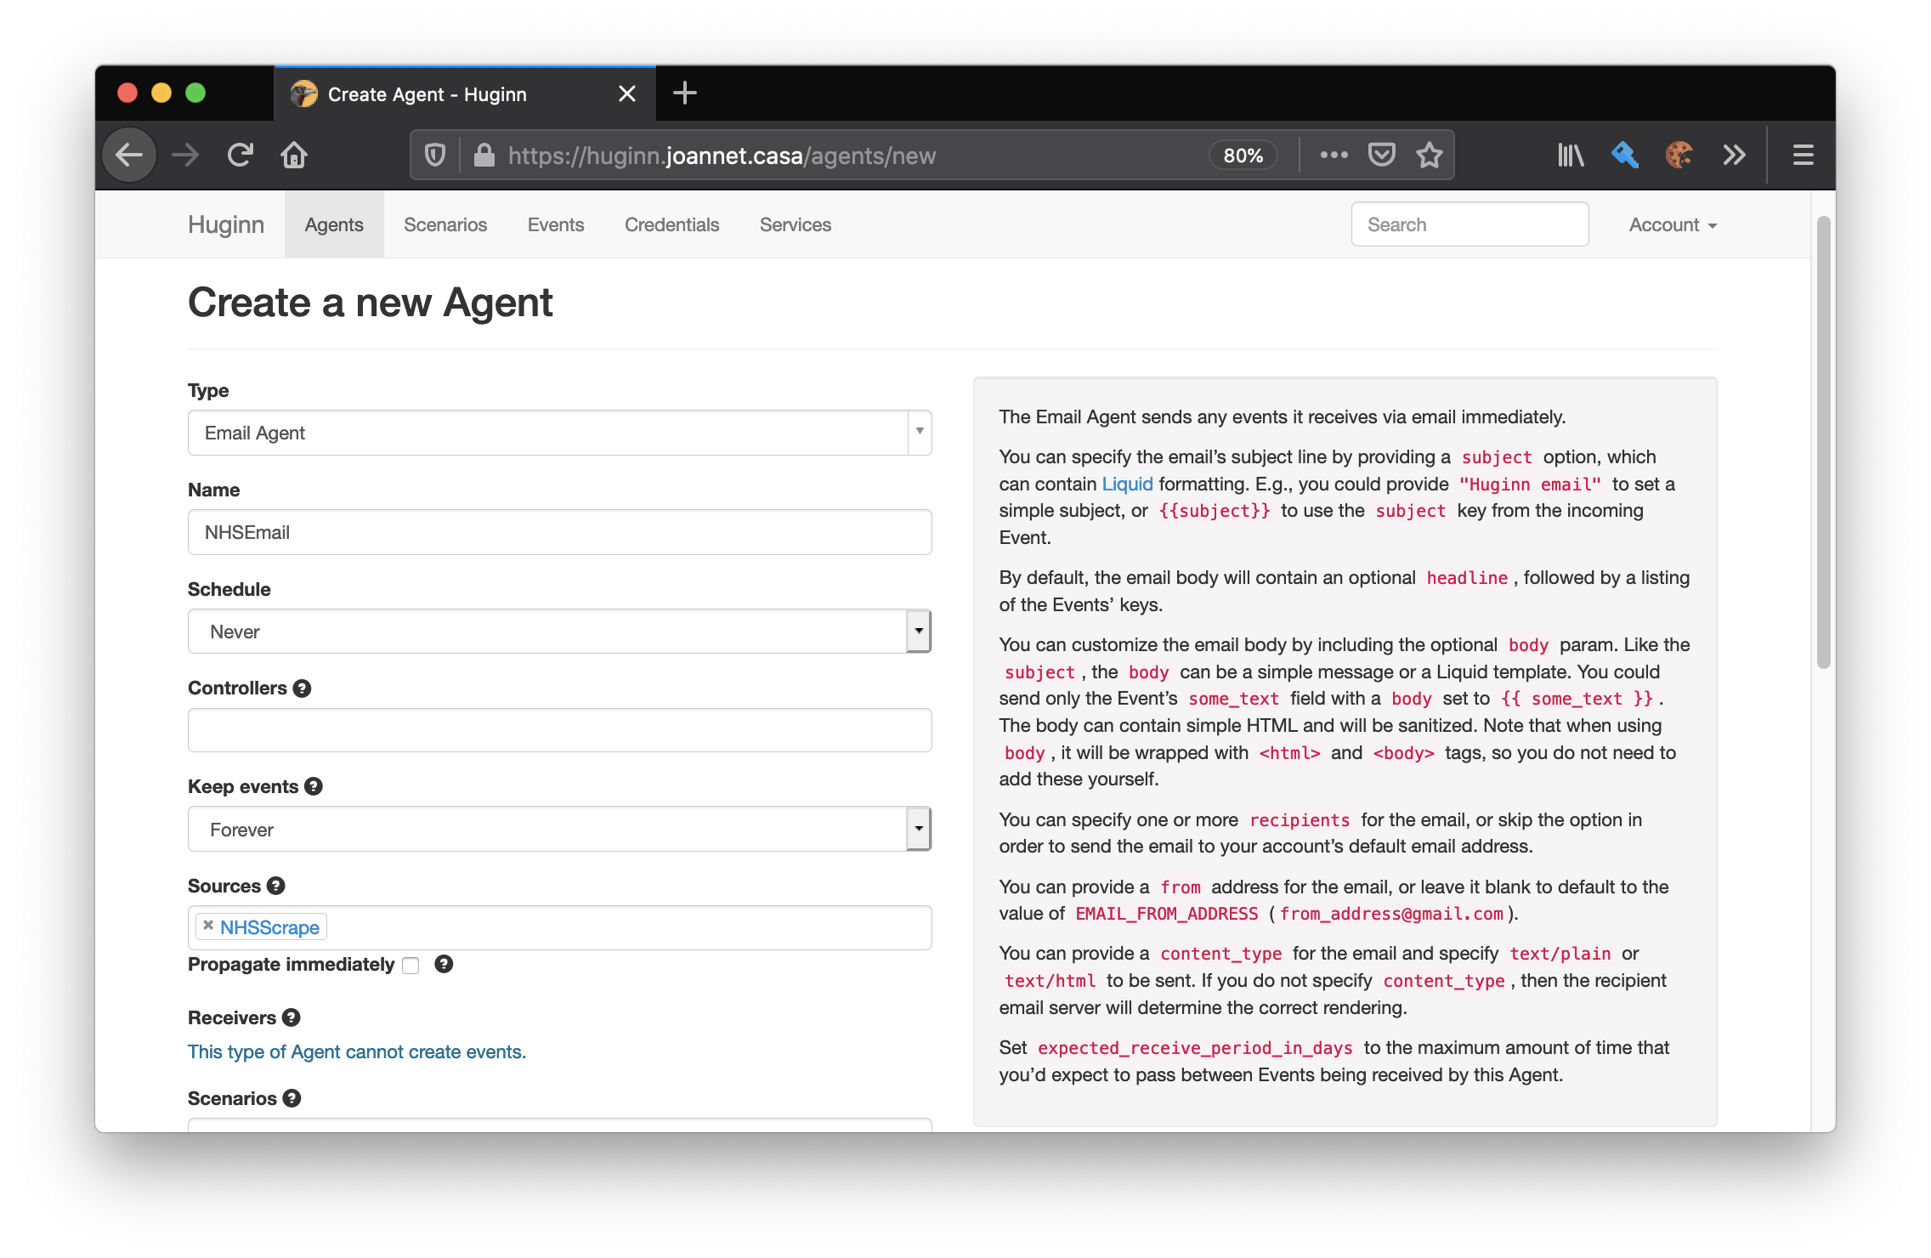Go to the Agents nav tab
The image size is (1931, 1258).
click(x=334, y=224)
